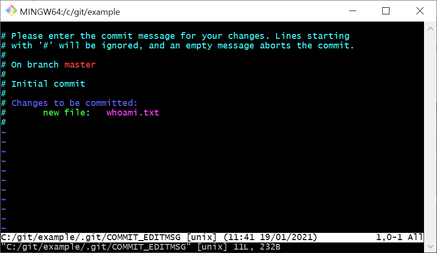Click the scrollbar up arrow
Screen dimensions: 437x253
pyautogui.click(x=430, y=29)
